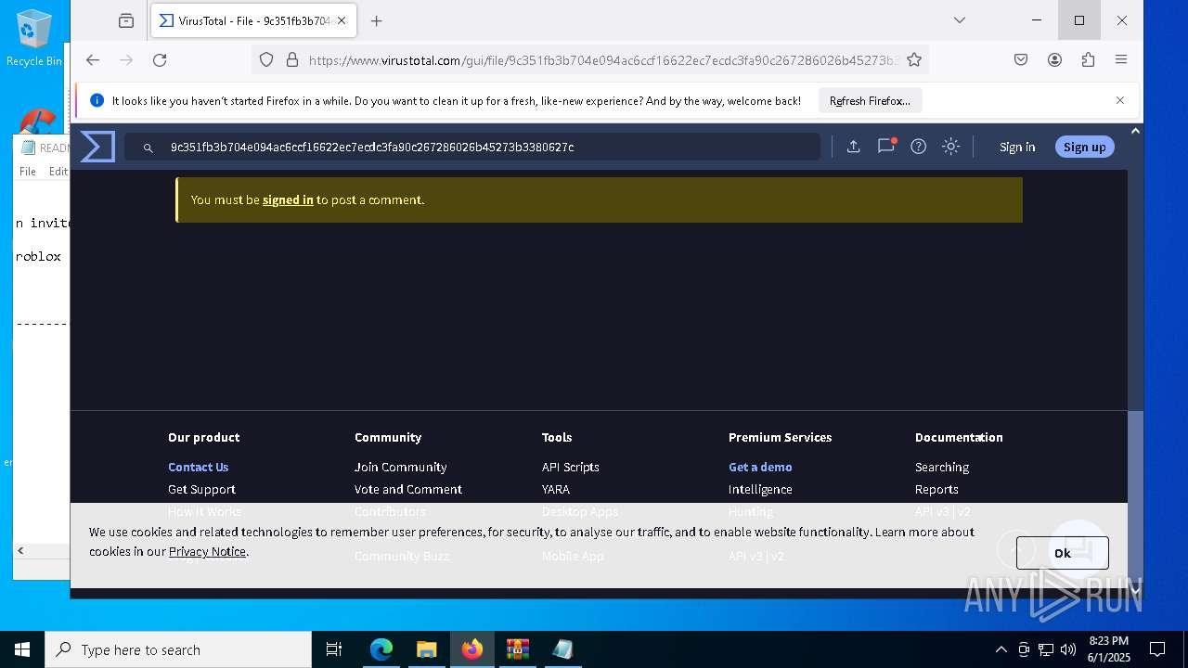
Task: Open the Join Community link
Action: (400, 467)
